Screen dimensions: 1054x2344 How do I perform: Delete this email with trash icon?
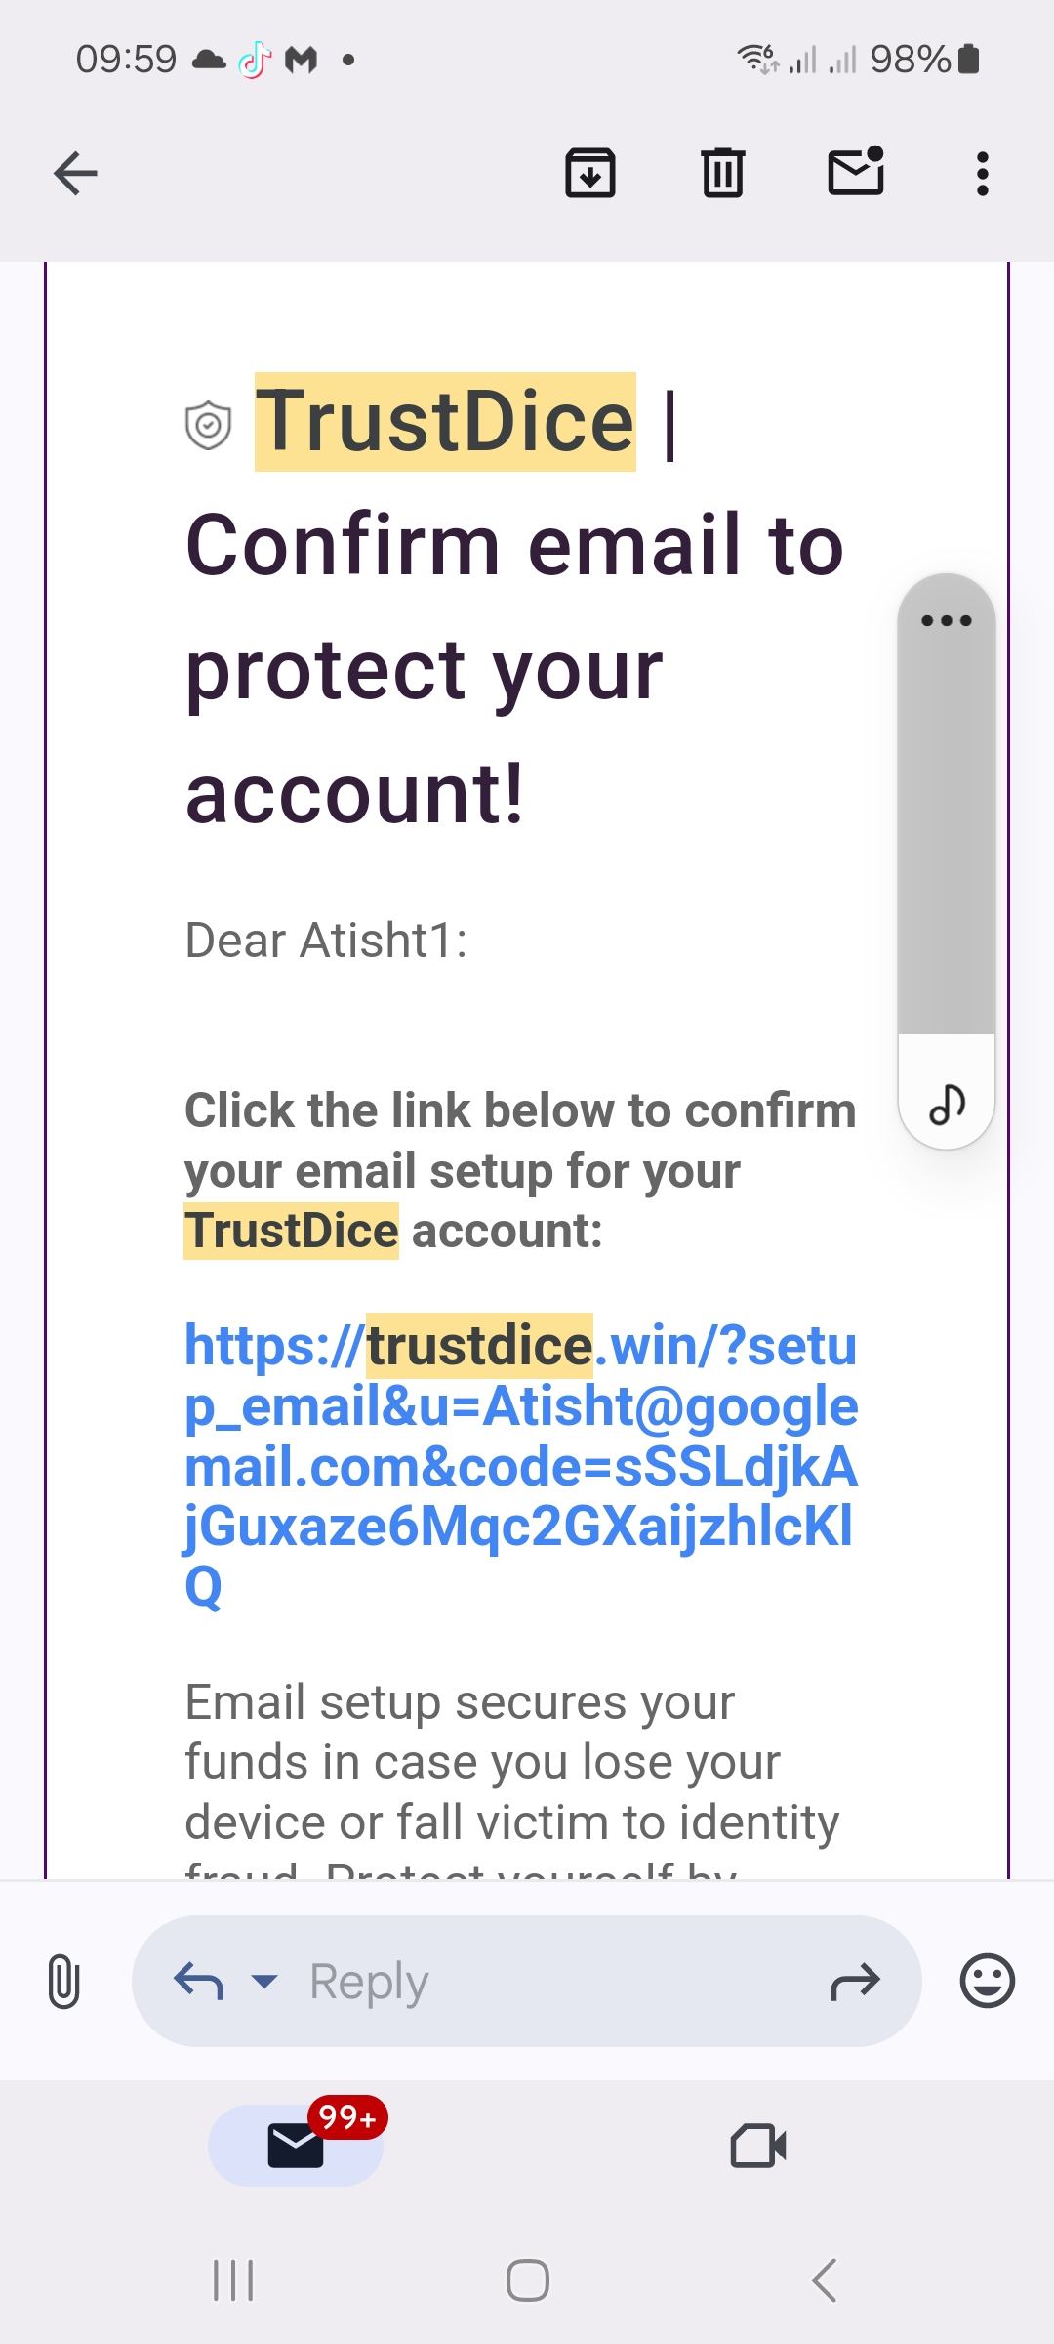click(x=722, y=175)
